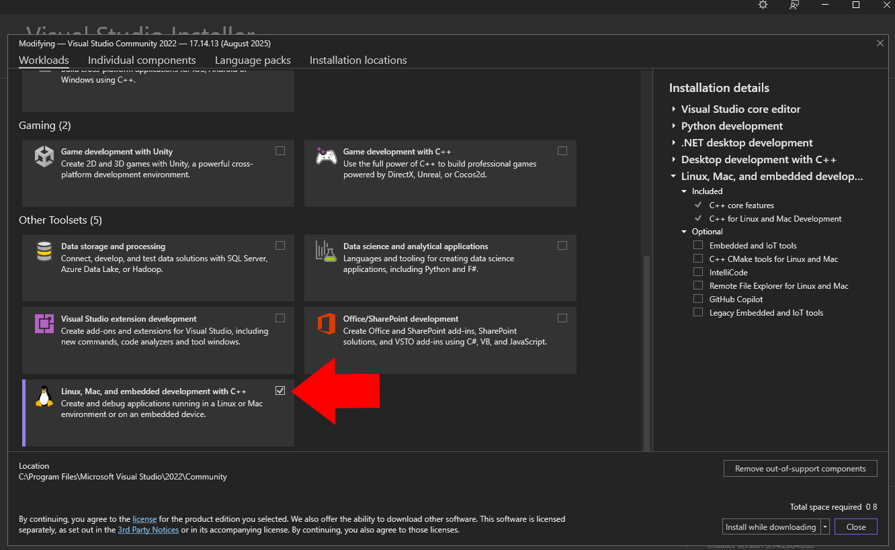Click the Other Toolsets (5) heading

coord(60,220)
